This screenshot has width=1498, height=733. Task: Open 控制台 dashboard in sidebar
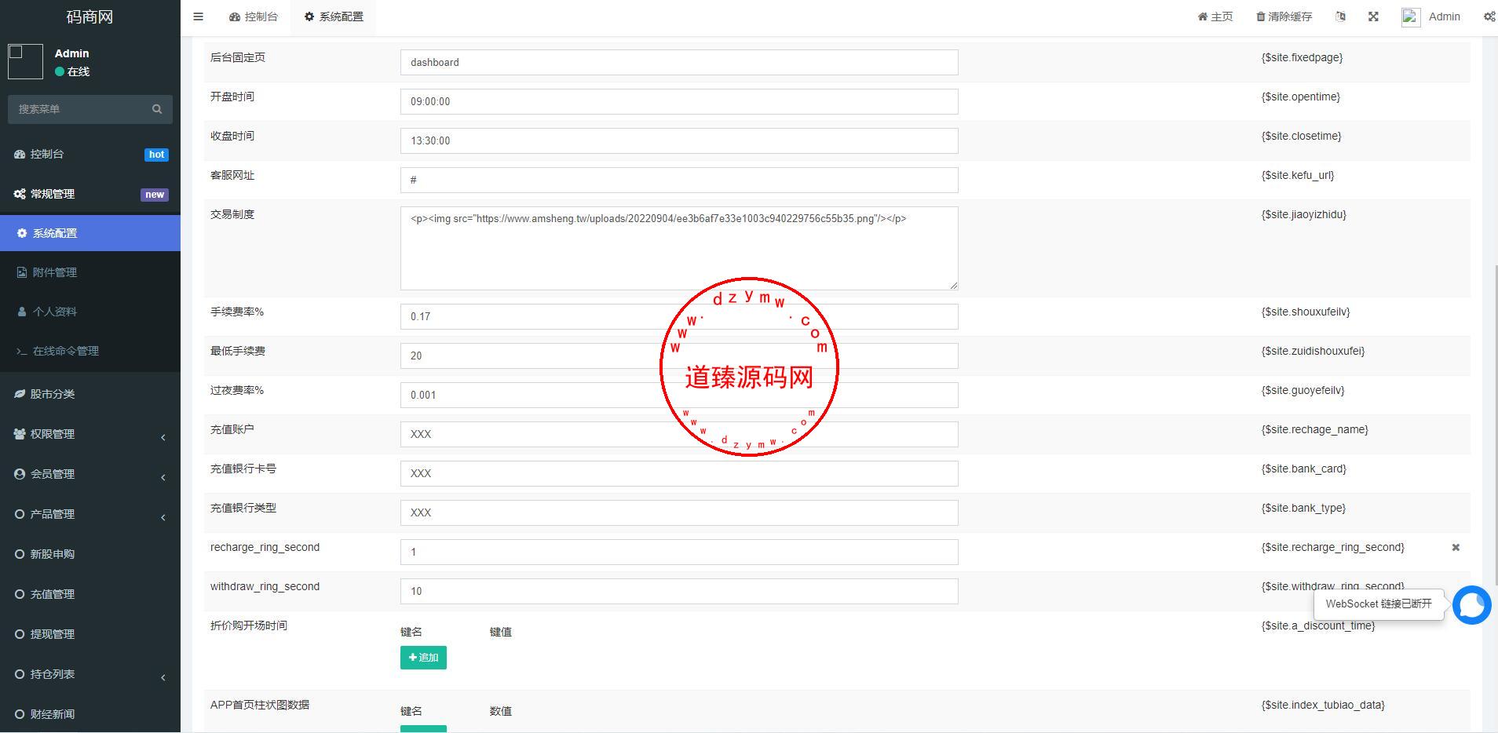[90, 155]
